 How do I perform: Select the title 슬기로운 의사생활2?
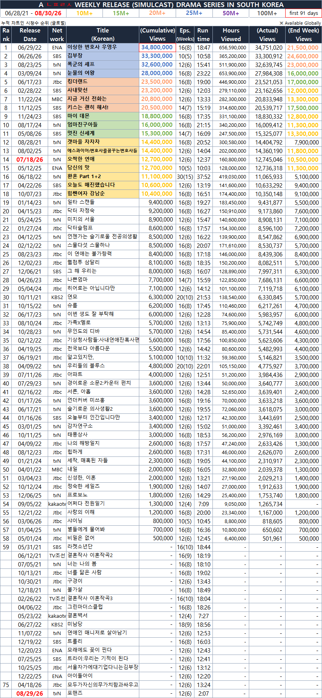90,409
